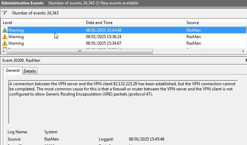
Task: Click the horizontal scrollbar left arrow
Action: (x=3, y=51)
